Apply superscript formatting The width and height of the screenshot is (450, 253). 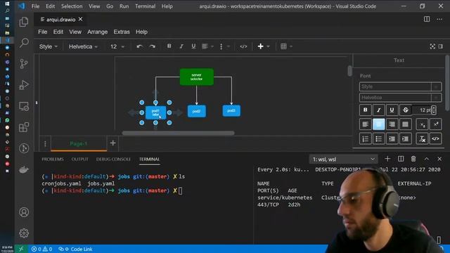point(436,124)
